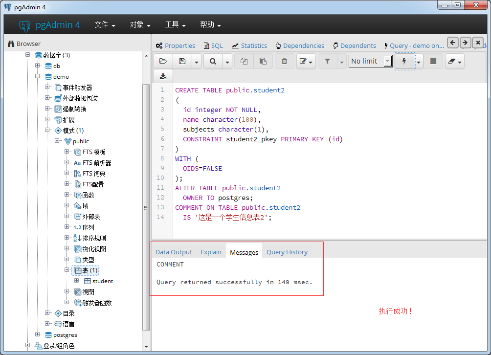The width and height of the screenshot is (491, 355).
Task: Open the execute options dropdown arrow
Action: (419, 61)
